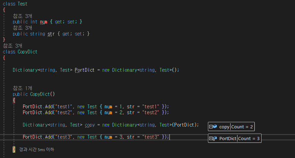Open CodeLens references above class CopyDict
295x158 pixels.
12,46
